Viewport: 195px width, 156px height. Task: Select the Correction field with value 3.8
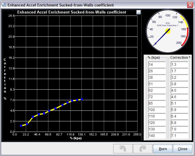(x=179, y=84)
